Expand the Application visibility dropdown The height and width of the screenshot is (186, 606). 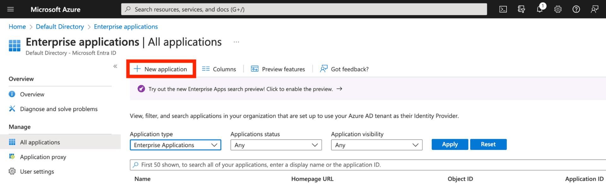coord(376,145)
